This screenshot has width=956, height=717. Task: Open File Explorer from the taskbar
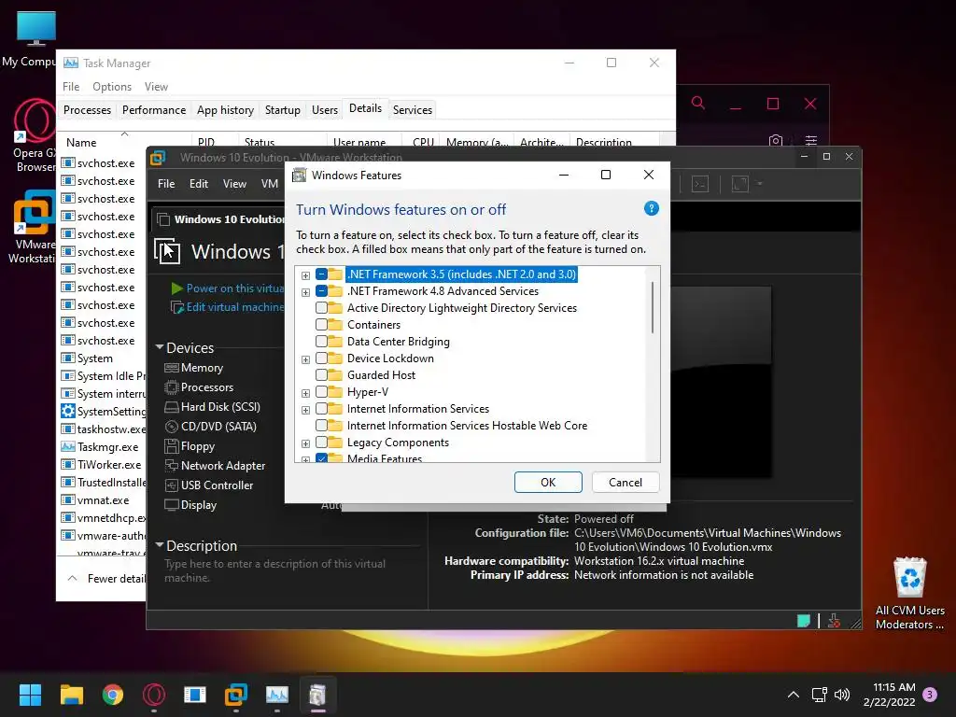click(71, 695)
